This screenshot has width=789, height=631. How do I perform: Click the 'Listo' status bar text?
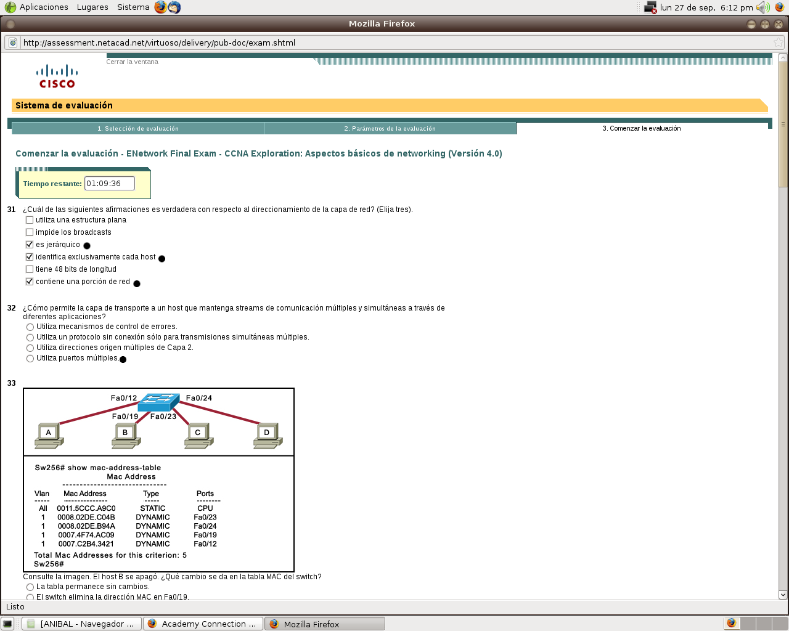click(x=15, y=607)
